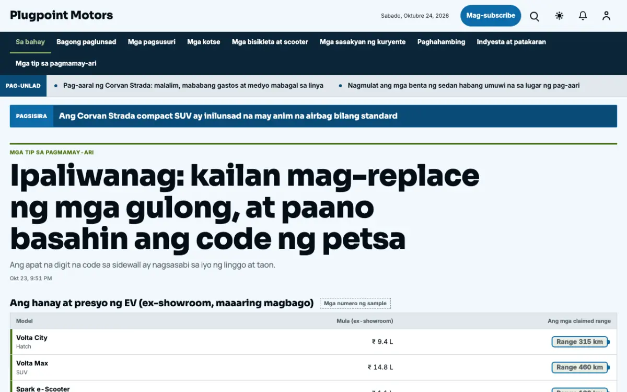This screenshot has height=392, width=627.
Task: Open ticker story about sedan sales
Action: pyautogui.click(x=463, y=85)
